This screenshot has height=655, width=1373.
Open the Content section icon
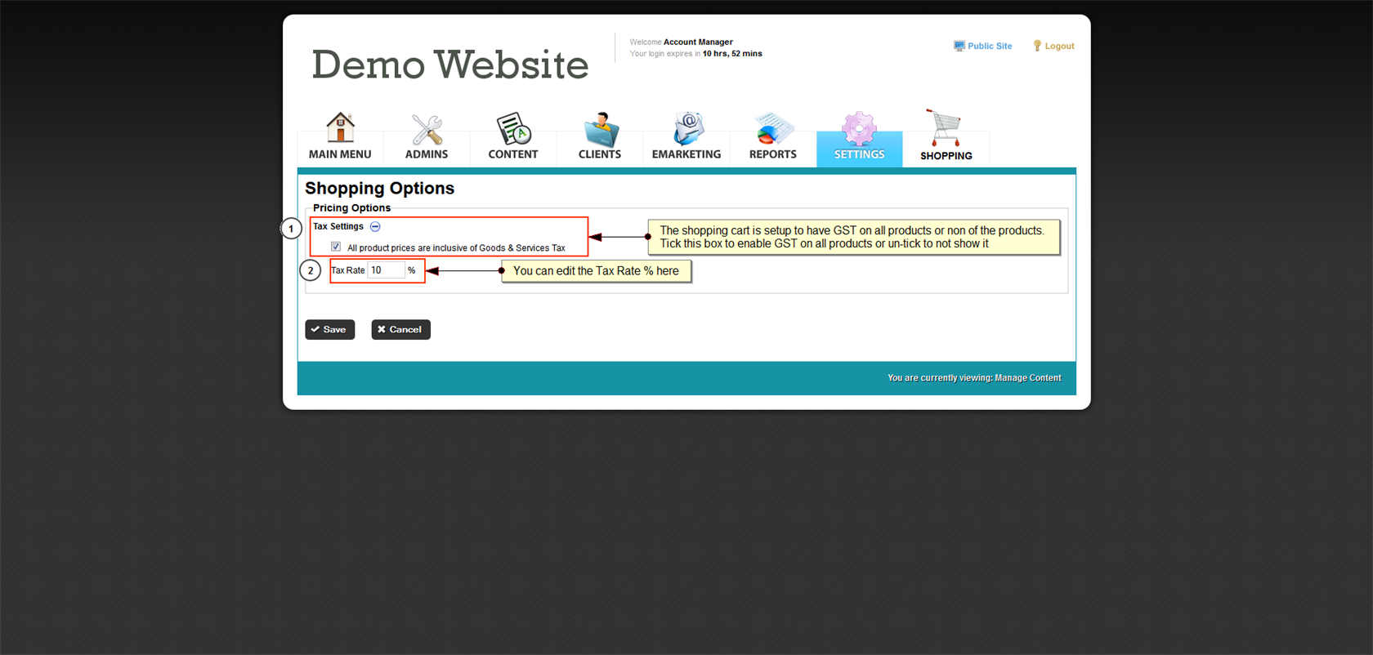(513, 129)
